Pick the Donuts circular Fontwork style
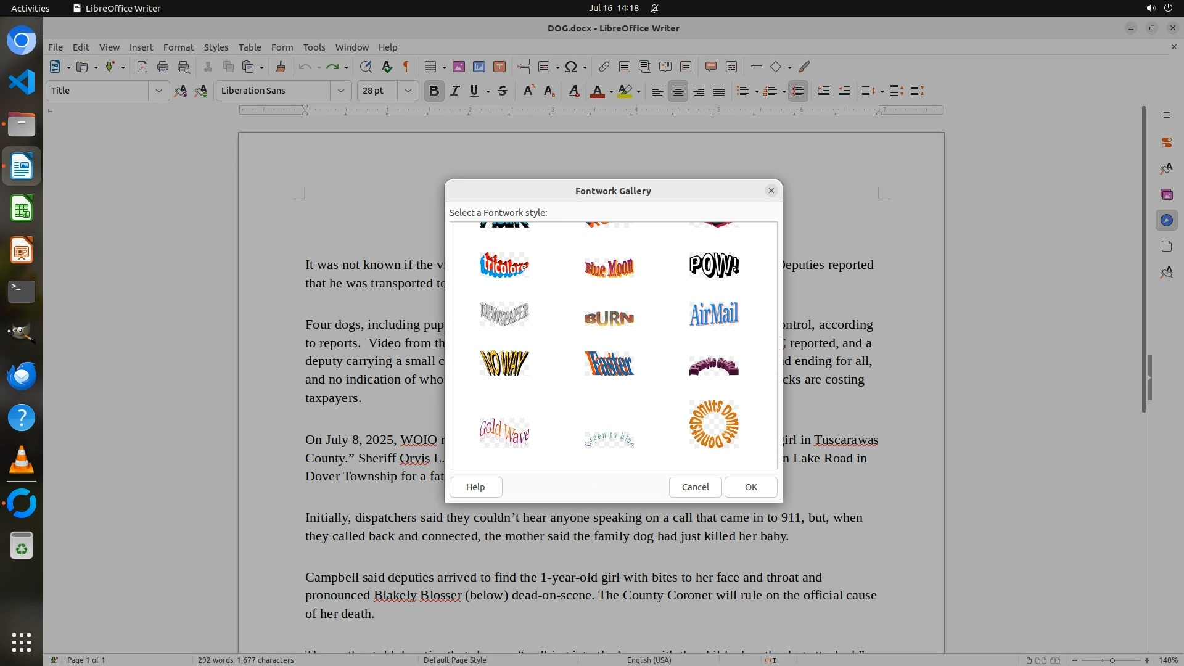1184x666 pixels. coord(713,424)
